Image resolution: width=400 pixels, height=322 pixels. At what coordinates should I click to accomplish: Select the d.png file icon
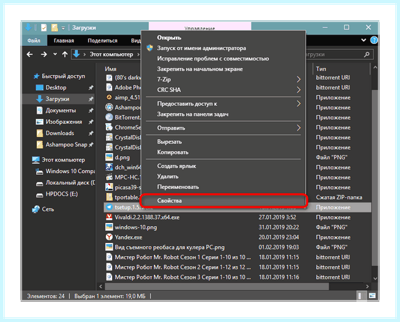109,157
